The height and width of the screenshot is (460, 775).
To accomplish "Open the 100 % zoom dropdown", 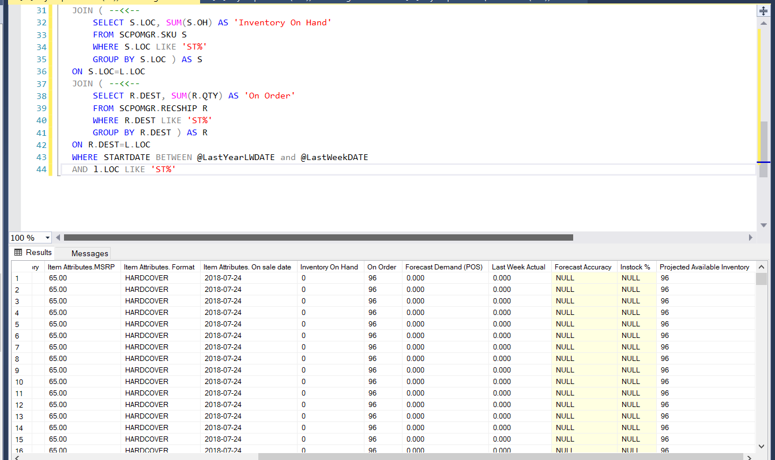I will 47,238.
